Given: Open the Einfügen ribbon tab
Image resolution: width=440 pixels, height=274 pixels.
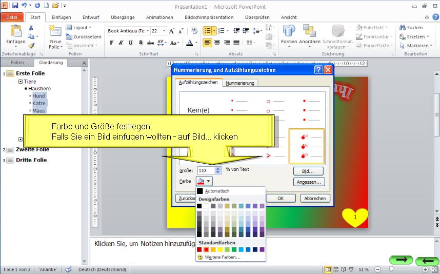Looking at the screenshot, I should (x=61, y=17).
